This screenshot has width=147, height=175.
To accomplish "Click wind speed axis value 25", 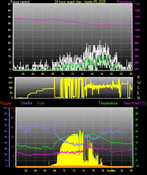I will pos(9,37).
